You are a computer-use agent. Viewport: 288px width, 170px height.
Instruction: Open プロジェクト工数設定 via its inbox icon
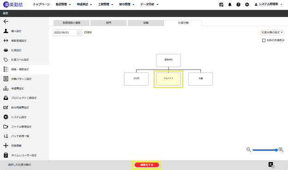click(x=6, y=98)
